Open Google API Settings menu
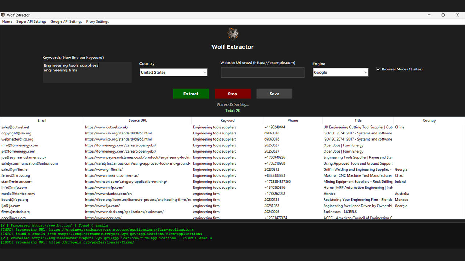Screen dimensions: 465x261 tap(66, 22)
